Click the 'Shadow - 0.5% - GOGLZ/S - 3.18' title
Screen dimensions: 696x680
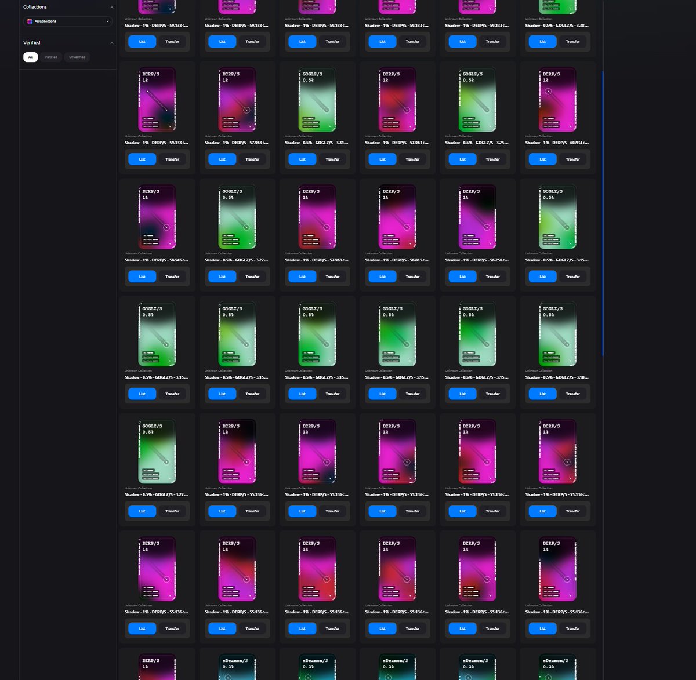coord(557,377)
